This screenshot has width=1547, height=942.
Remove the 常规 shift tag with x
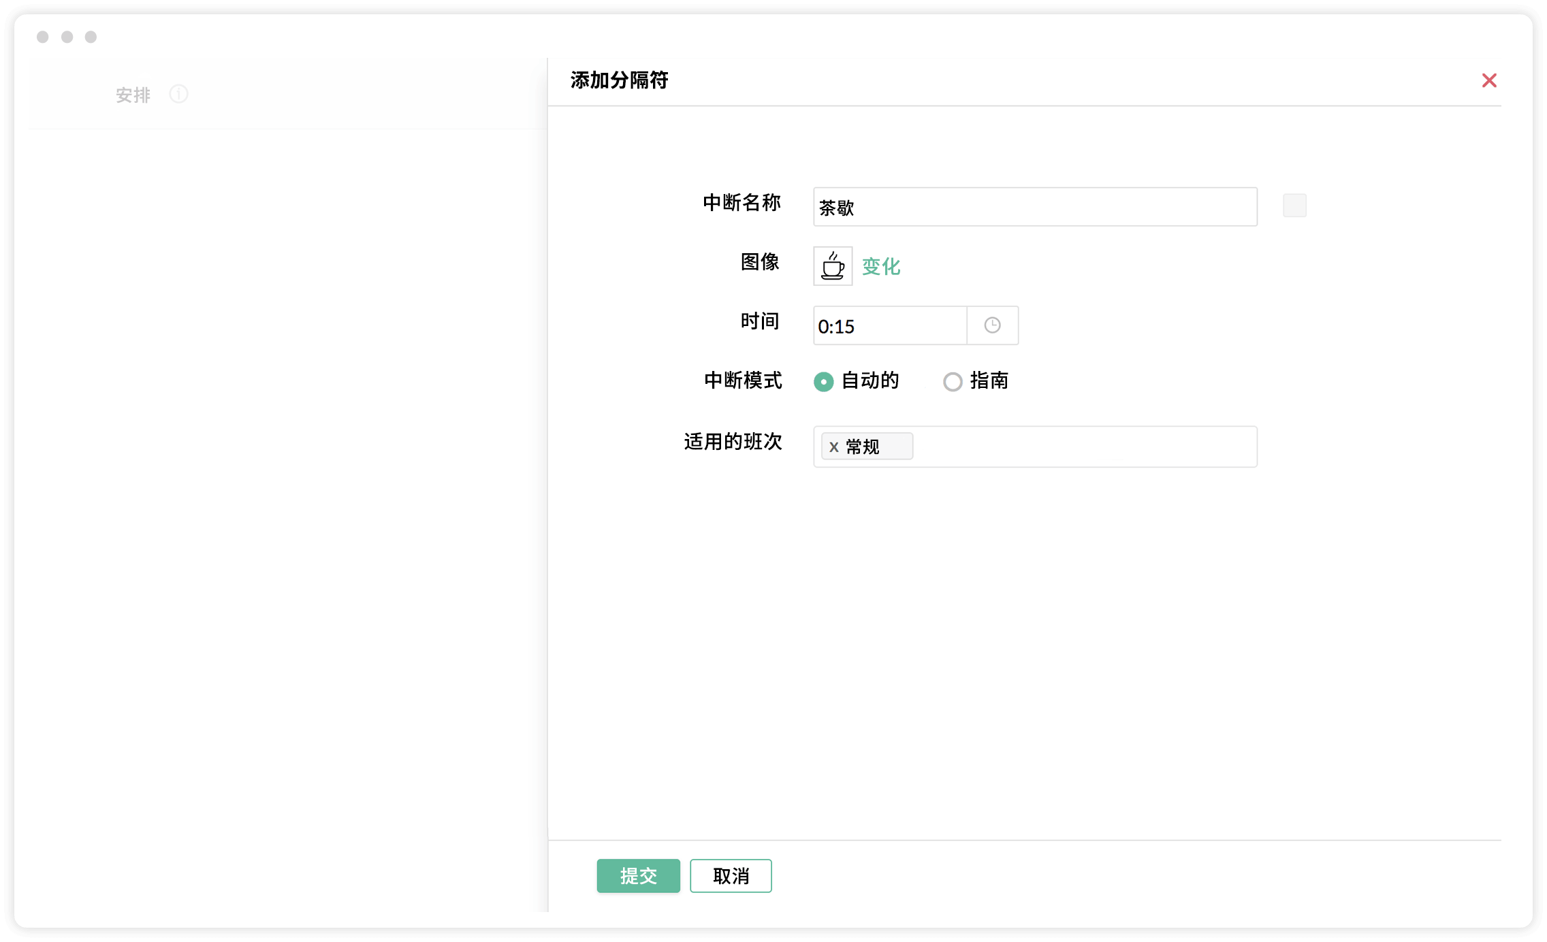[833, 447]
